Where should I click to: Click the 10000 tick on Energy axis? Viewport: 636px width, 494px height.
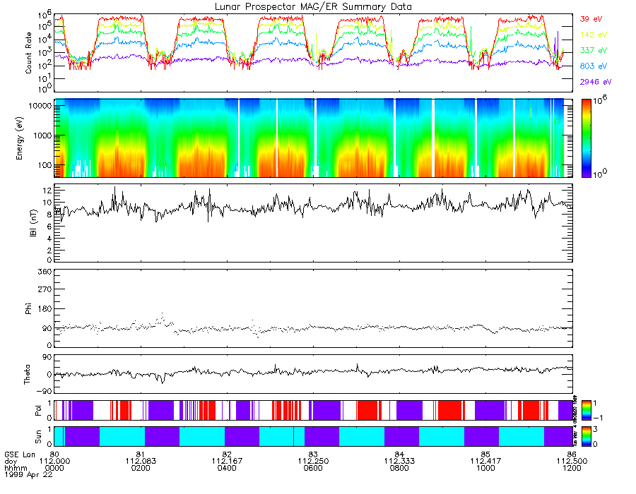pyautogui.click(x=40, y=106)
